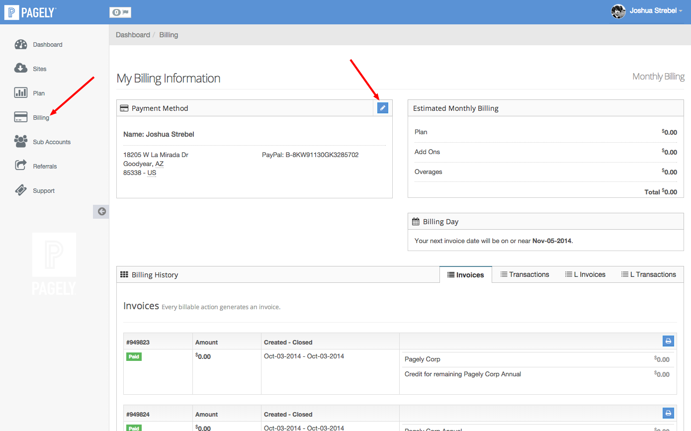Switch to the Transactions tab
The height and width of the screenshot is (431, 691).
(524, 274)
